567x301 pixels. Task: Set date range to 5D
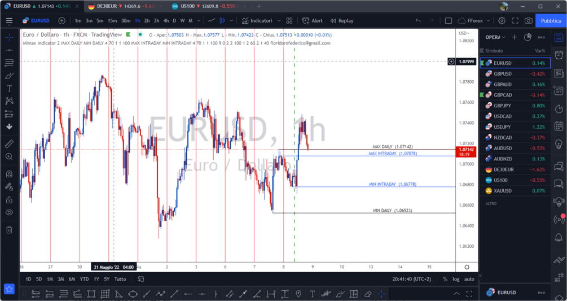(x=39, y=279)
